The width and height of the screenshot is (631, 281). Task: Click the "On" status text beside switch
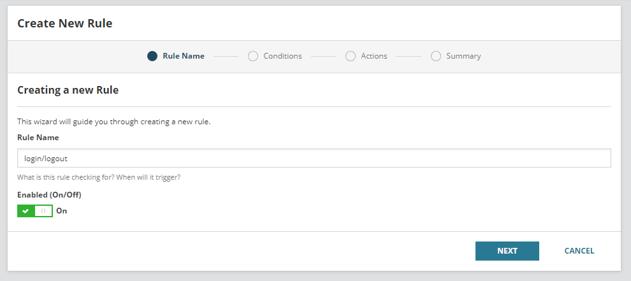[62, 211]
